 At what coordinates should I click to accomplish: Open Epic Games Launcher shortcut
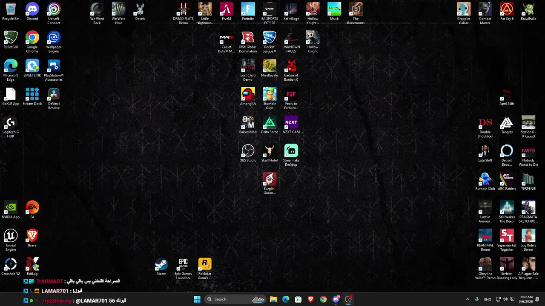(x=183, y=269)
